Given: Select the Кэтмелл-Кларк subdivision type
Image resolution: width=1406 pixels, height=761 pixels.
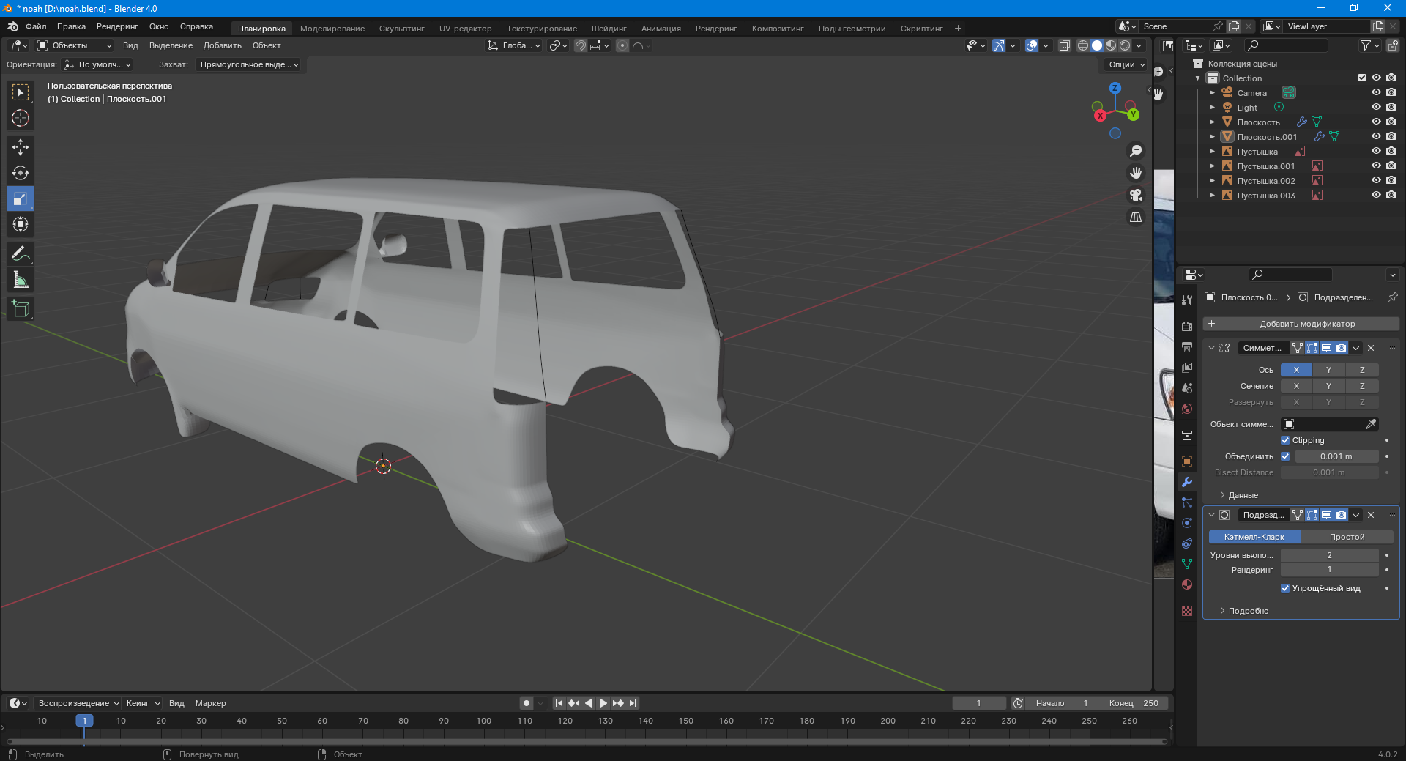Looking at the screenshot, I should [x=1254, y=537].
